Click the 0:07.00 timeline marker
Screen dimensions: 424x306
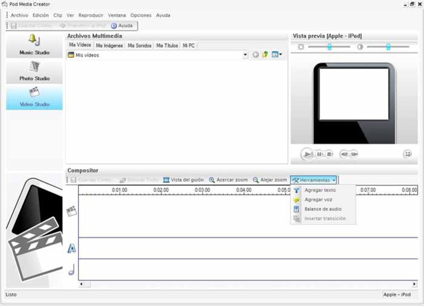[368, 190]
